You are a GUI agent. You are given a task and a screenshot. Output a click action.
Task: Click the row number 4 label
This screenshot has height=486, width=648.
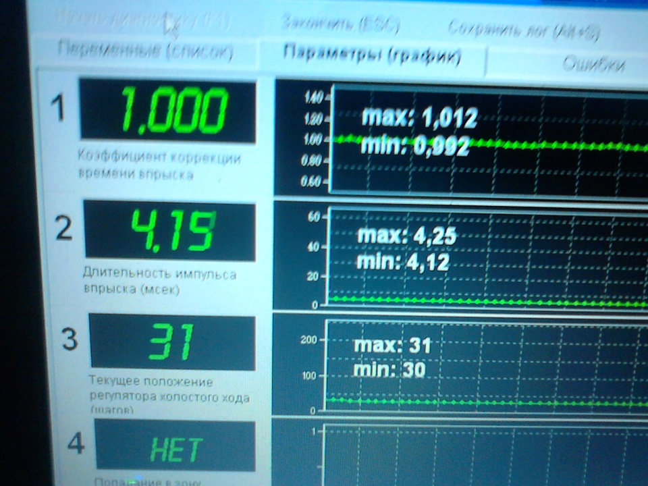click(76, 443)
